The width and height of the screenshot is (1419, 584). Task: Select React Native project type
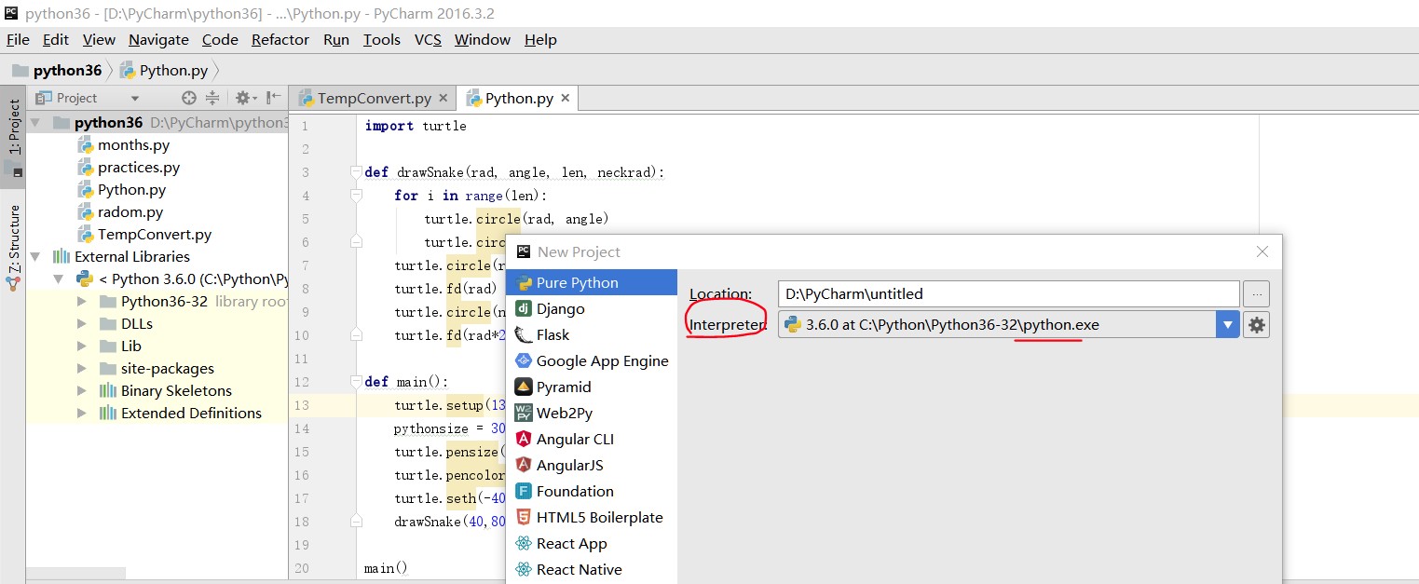(x=592, y=569)
